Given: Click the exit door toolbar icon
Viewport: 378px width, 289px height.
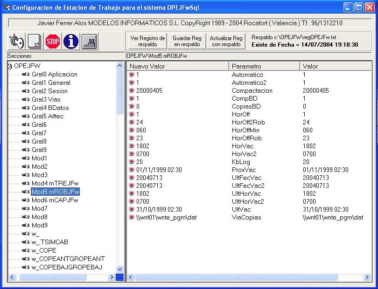Looking at the screenshot, I should 89,41.
